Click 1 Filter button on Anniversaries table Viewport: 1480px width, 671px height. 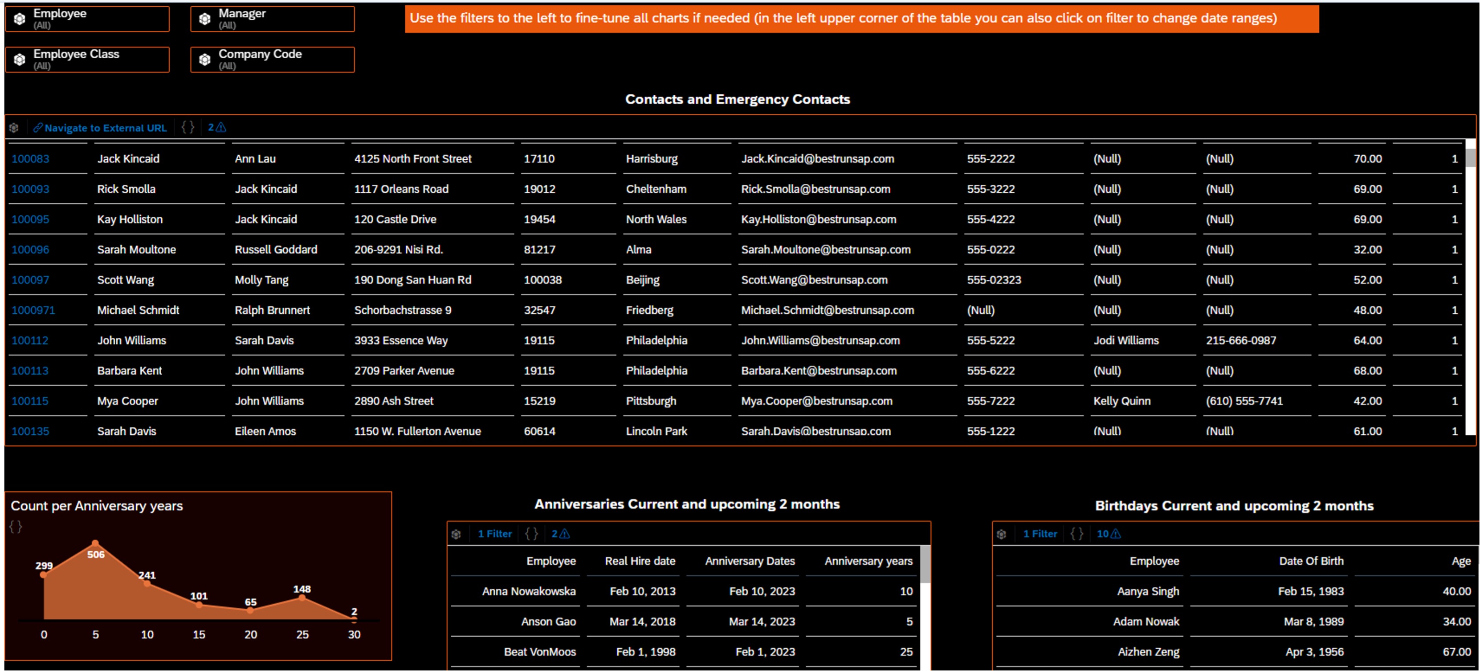coord(492,534)
